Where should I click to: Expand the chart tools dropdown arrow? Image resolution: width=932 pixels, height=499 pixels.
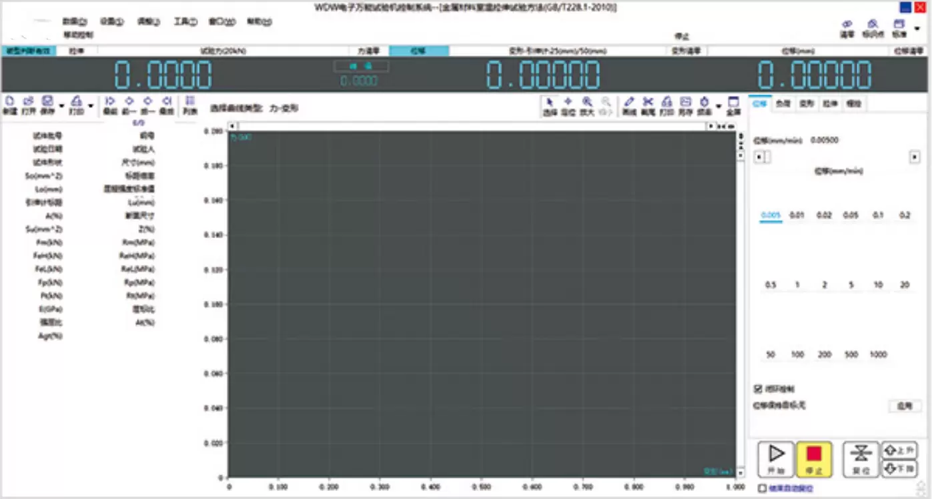pos(719,105)
